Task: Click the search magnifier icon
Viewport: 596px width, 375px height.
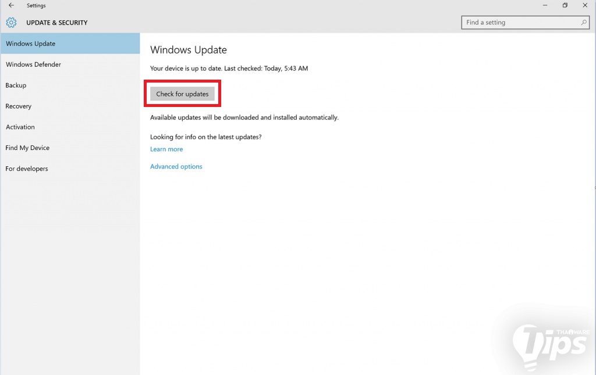Action: 583,23
